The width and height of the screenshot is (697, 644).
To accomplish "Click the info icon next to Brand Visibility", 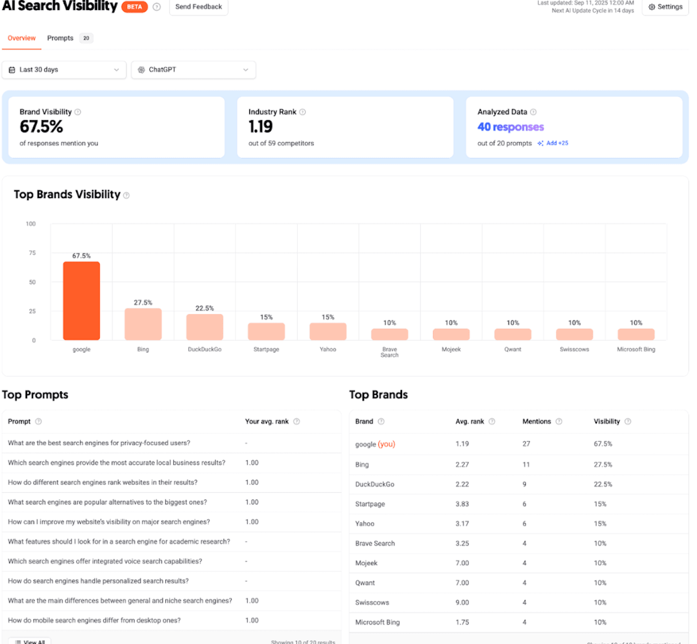I will 78,112.
